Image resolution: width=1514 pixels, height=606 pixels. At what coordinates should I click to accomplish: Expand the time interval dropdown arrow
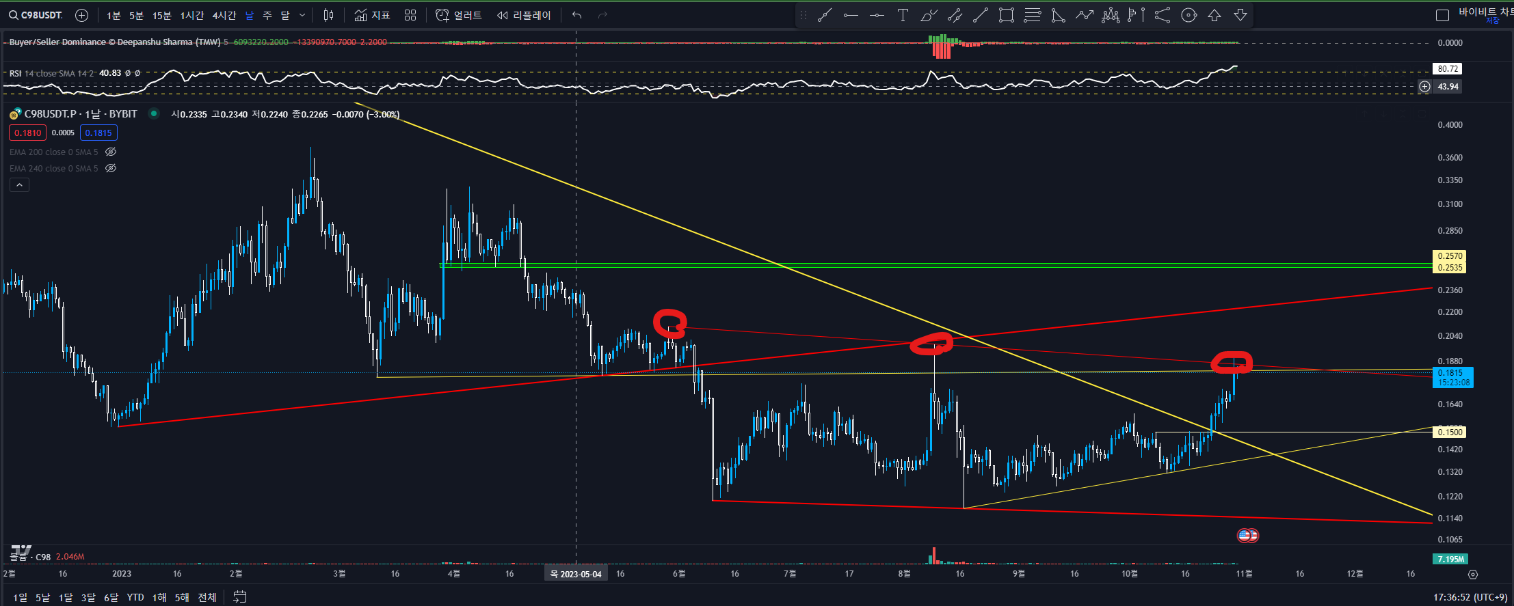click(303, 15)
